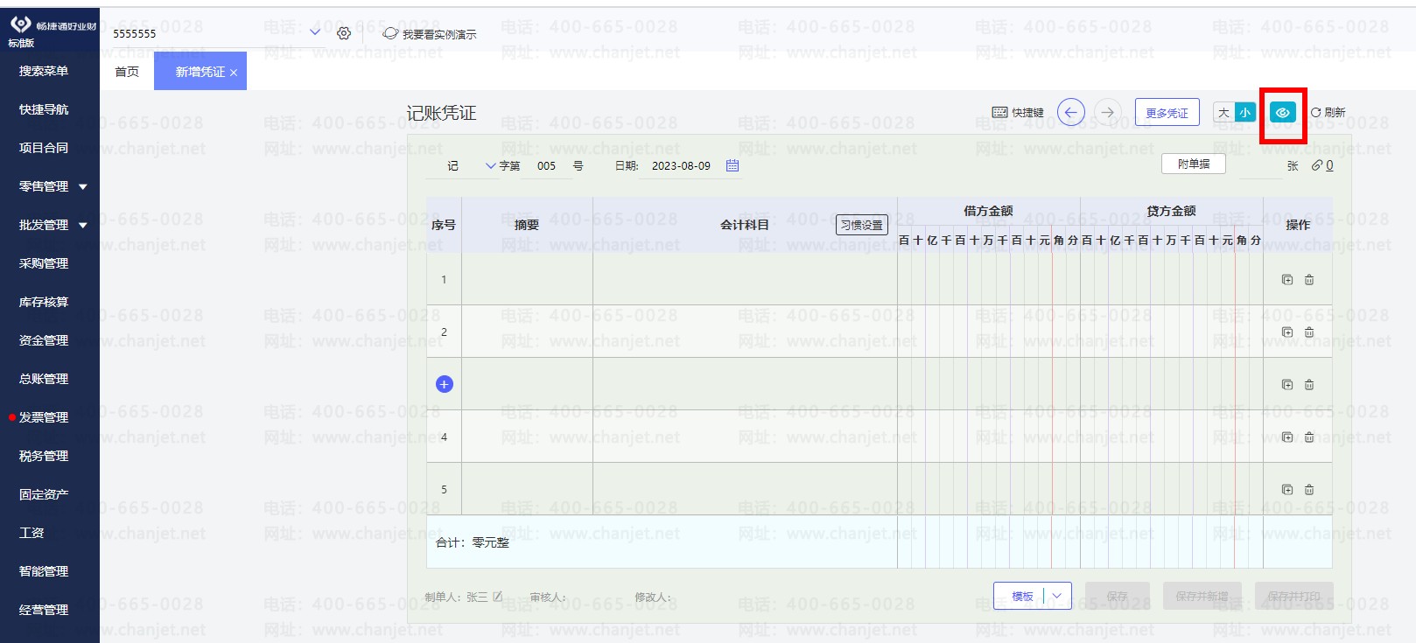Open settings gear next to account name
The width and height of the screenshot is (1416, 643).
[344, 33]
